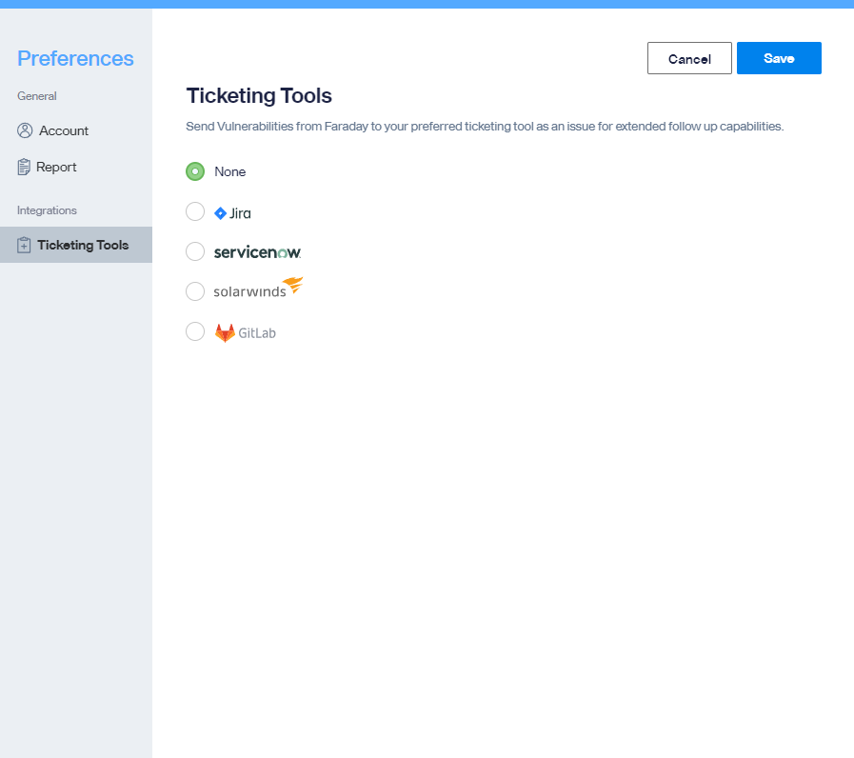Screen dimensions: 854x758
Task: Select the None radio button
Action: [x=195, y=171]
